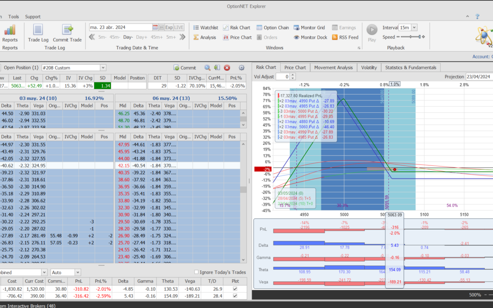Expand the Auto dropdown
The image size is (493, 308).
click(x=77, y=272)
